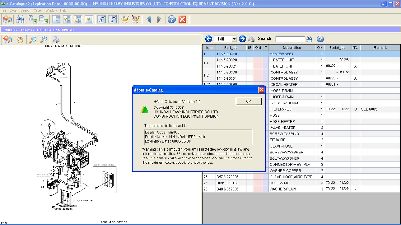This screenshot has height=225, width=401.
Task: Select the text-only list layout icon
Action: click(56, 19)
